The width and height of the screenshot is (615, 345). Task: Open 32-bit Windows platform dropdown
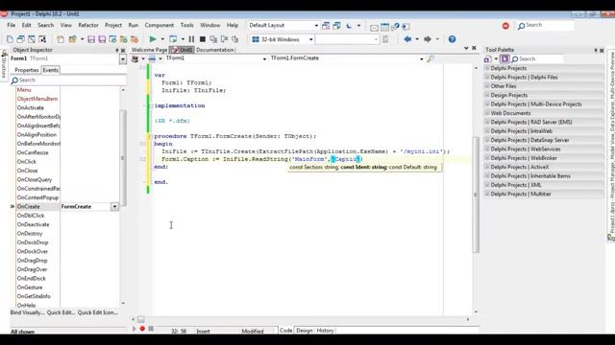click(x=310, y=39)
